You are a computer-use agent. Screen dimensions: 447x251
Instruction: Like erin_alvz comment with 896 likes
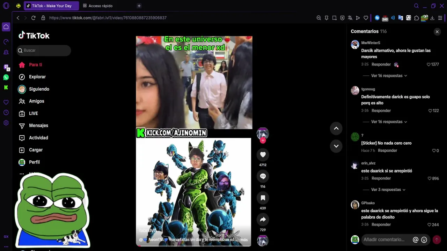430,178
